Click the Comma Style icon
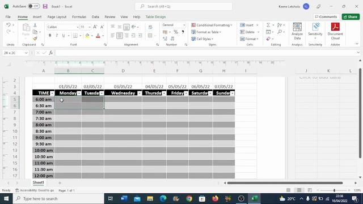This screenshot has width=363, height=204. click(x=183, y=32)
